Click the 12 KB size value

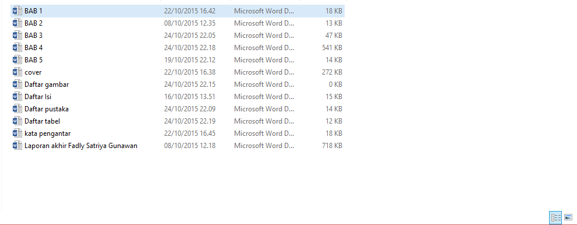[x=334, y=121]
